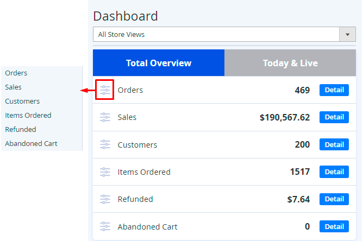The image size is (363, 241).
Task: Show Detail for Items Ordered
Action: 334,172
